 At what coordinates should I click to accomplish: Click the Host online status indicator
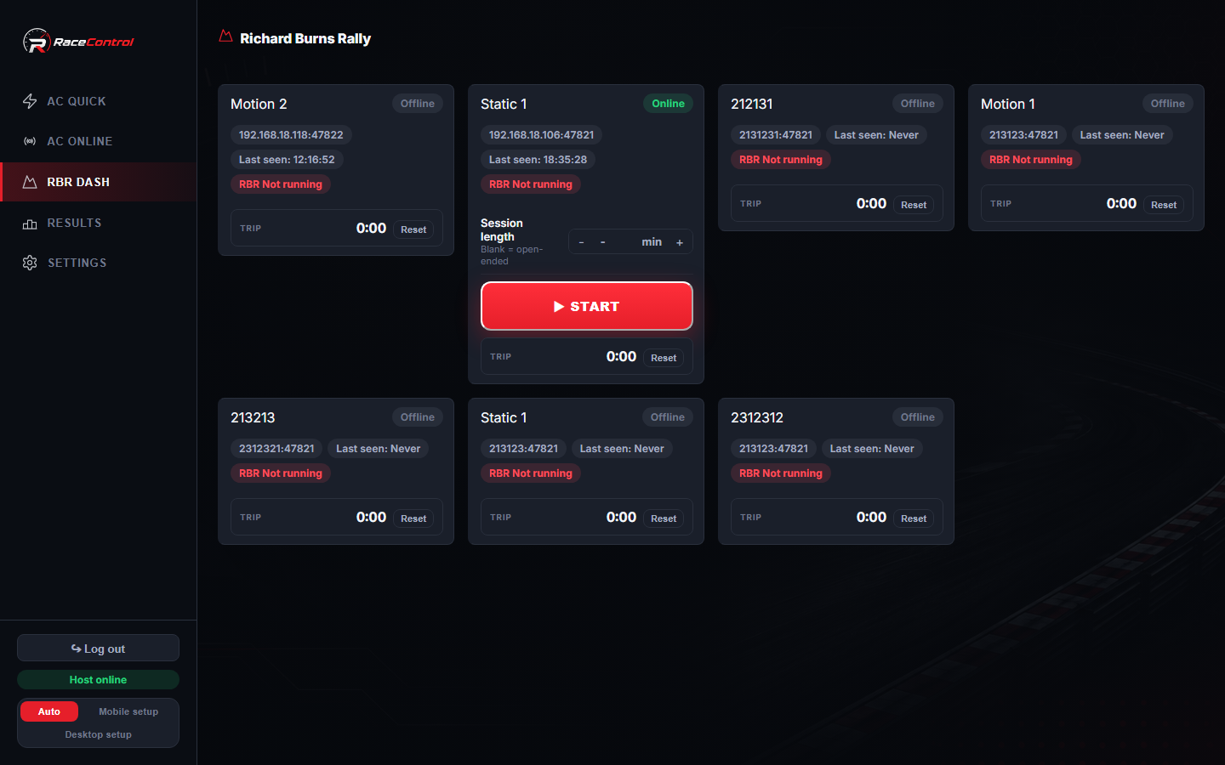(x=99, y=680)
